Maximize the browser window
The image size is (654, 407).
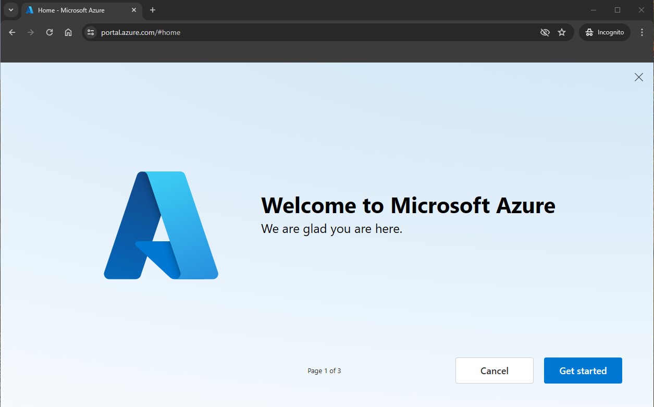(618, 10)
